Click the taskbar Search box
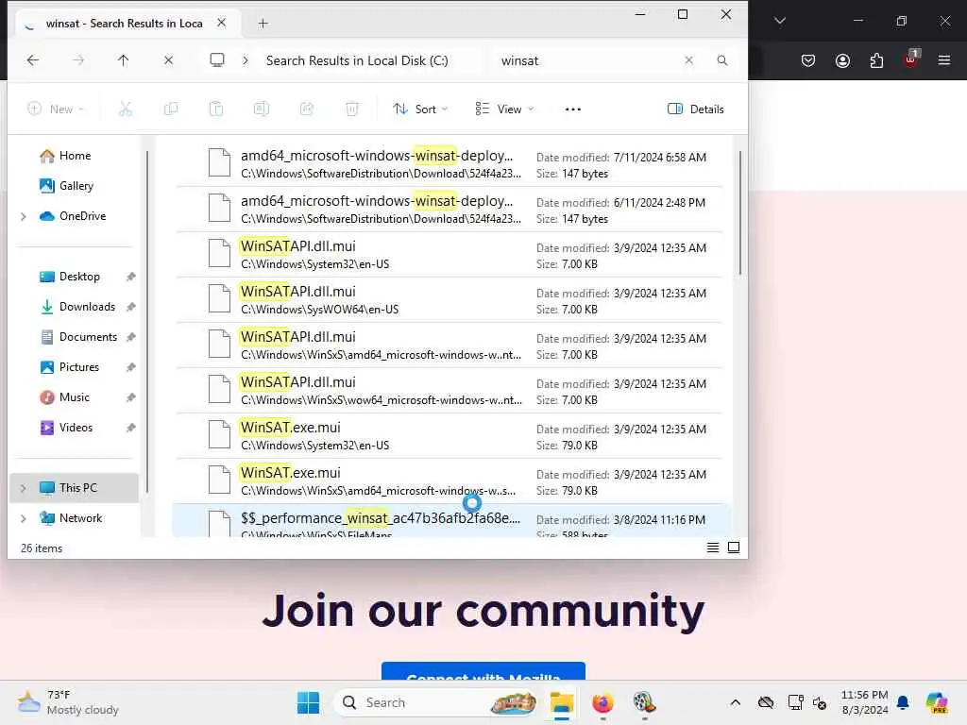Viewport: 967px width, 725px height. (436, 702)
